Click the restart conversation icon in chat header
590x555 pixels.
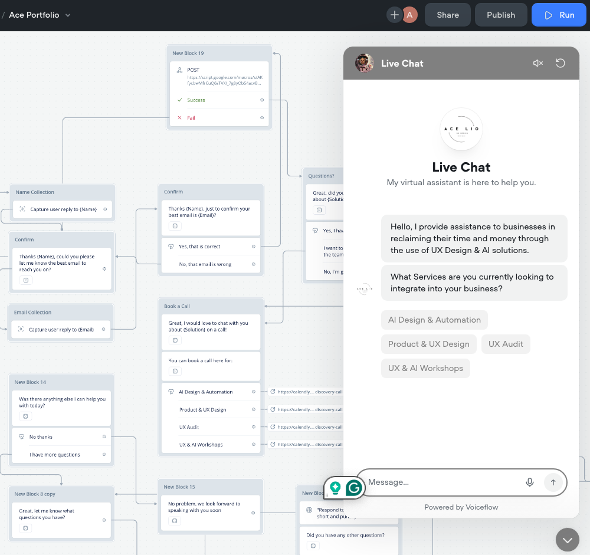(559, 63)
